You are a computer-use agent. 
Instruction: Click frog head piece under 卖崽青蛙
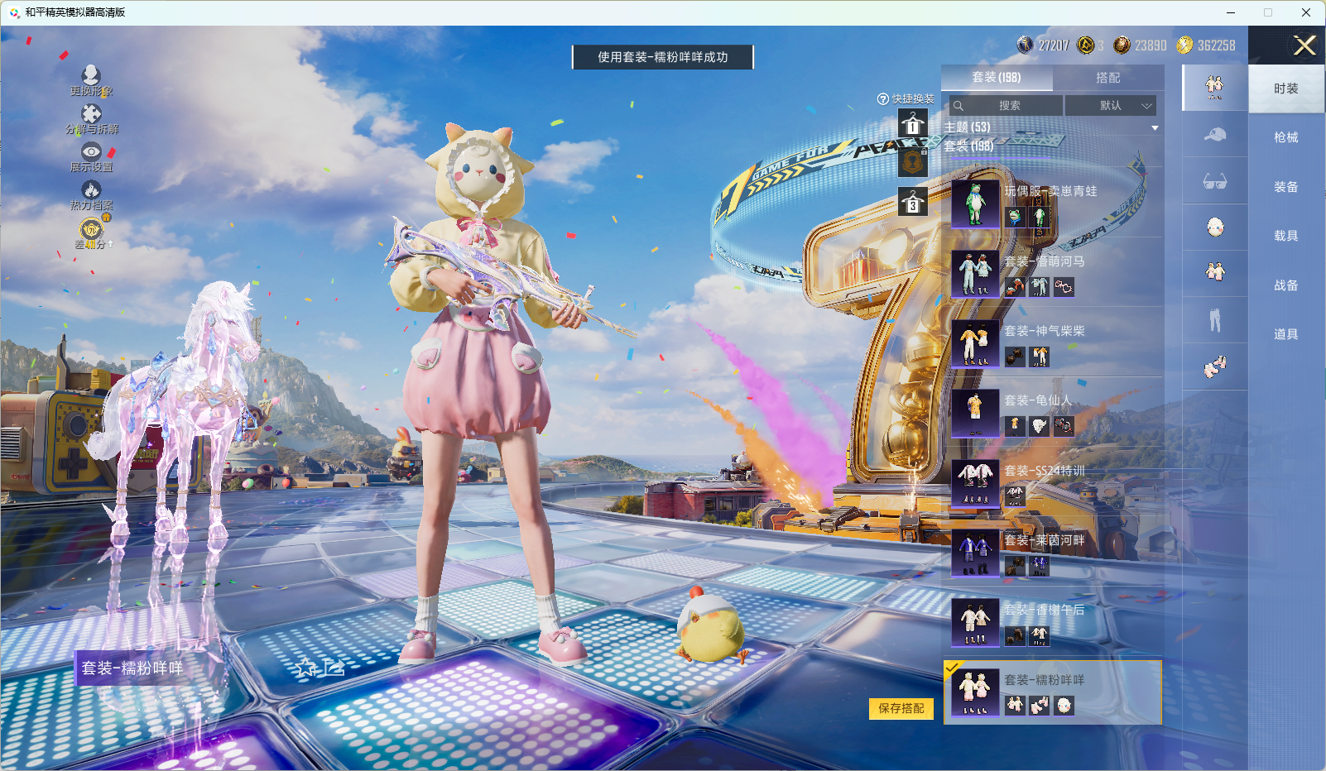(x=1015, y=218)
